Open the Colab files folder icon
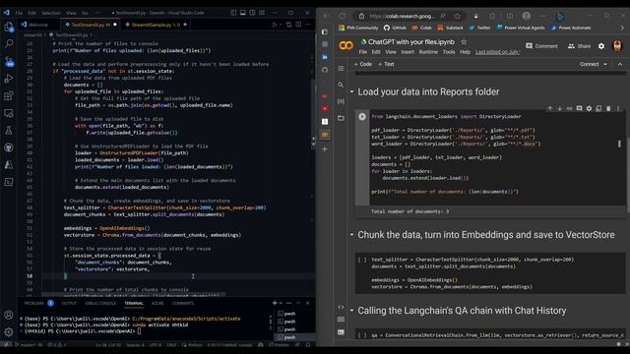 click(341, 118)
